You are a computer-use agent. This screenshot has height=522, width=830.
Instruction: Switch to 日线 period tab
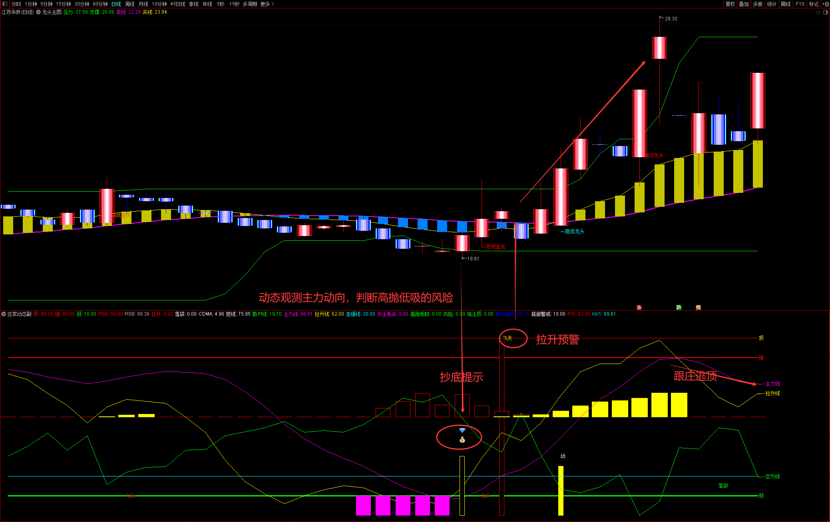pos(116,4)
